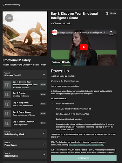The width and height of the screenshot is (122, 163).
Task: Click the TEDx channel logo on video
Action: coord(55,32)
